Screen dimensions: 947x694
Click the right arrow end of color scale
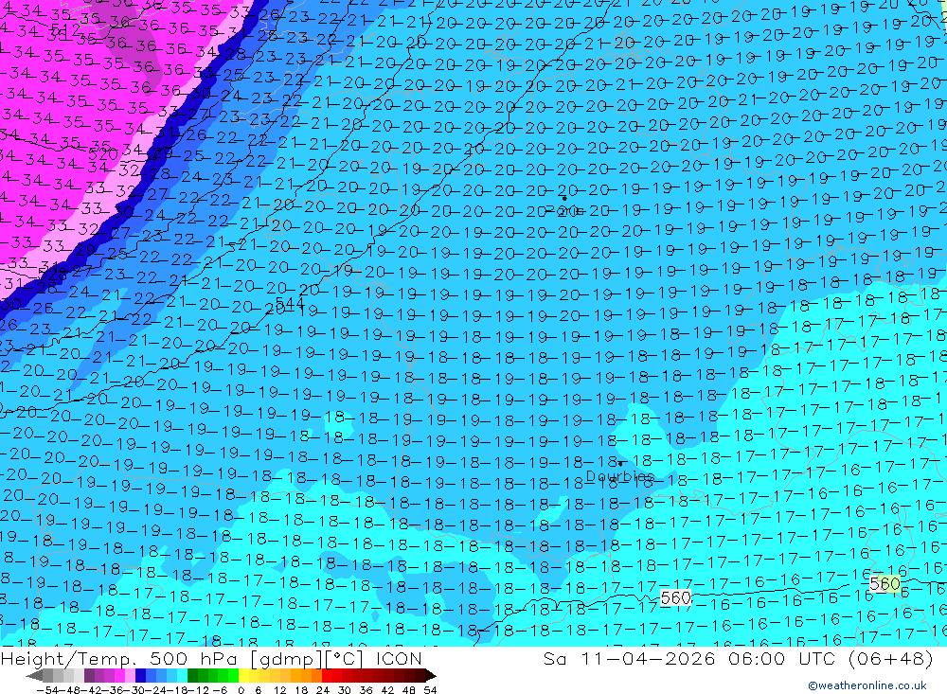[x=431, y=676]
